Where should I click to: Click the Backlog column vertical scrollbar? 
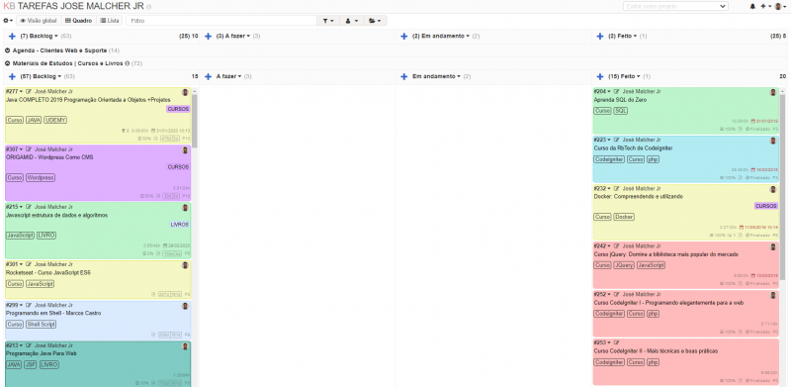194,119
